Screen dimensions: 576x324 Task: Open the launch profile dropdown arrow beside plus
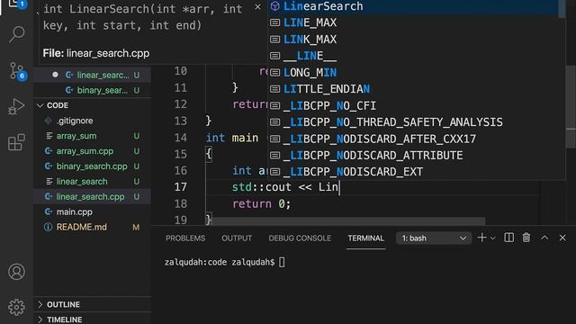click(493, 238)
